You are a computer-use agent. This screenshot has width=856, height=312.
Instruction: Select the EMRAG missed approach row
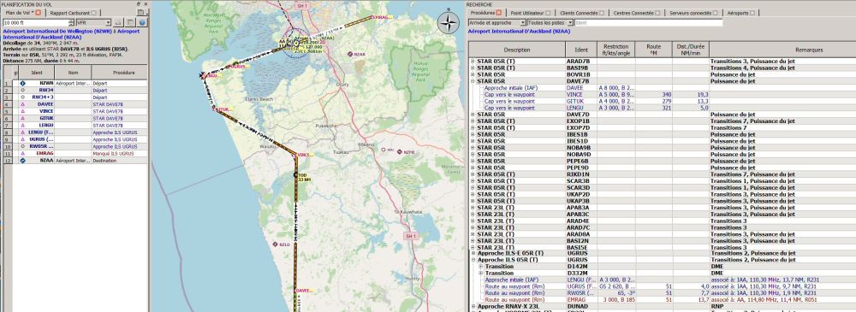pyautogui.click(x=74, y=154)
